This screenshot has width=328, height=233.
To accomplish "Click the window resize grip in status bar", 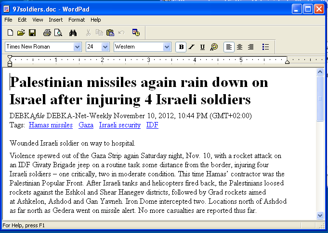I will pyautogui.click(x=322, y=226).
